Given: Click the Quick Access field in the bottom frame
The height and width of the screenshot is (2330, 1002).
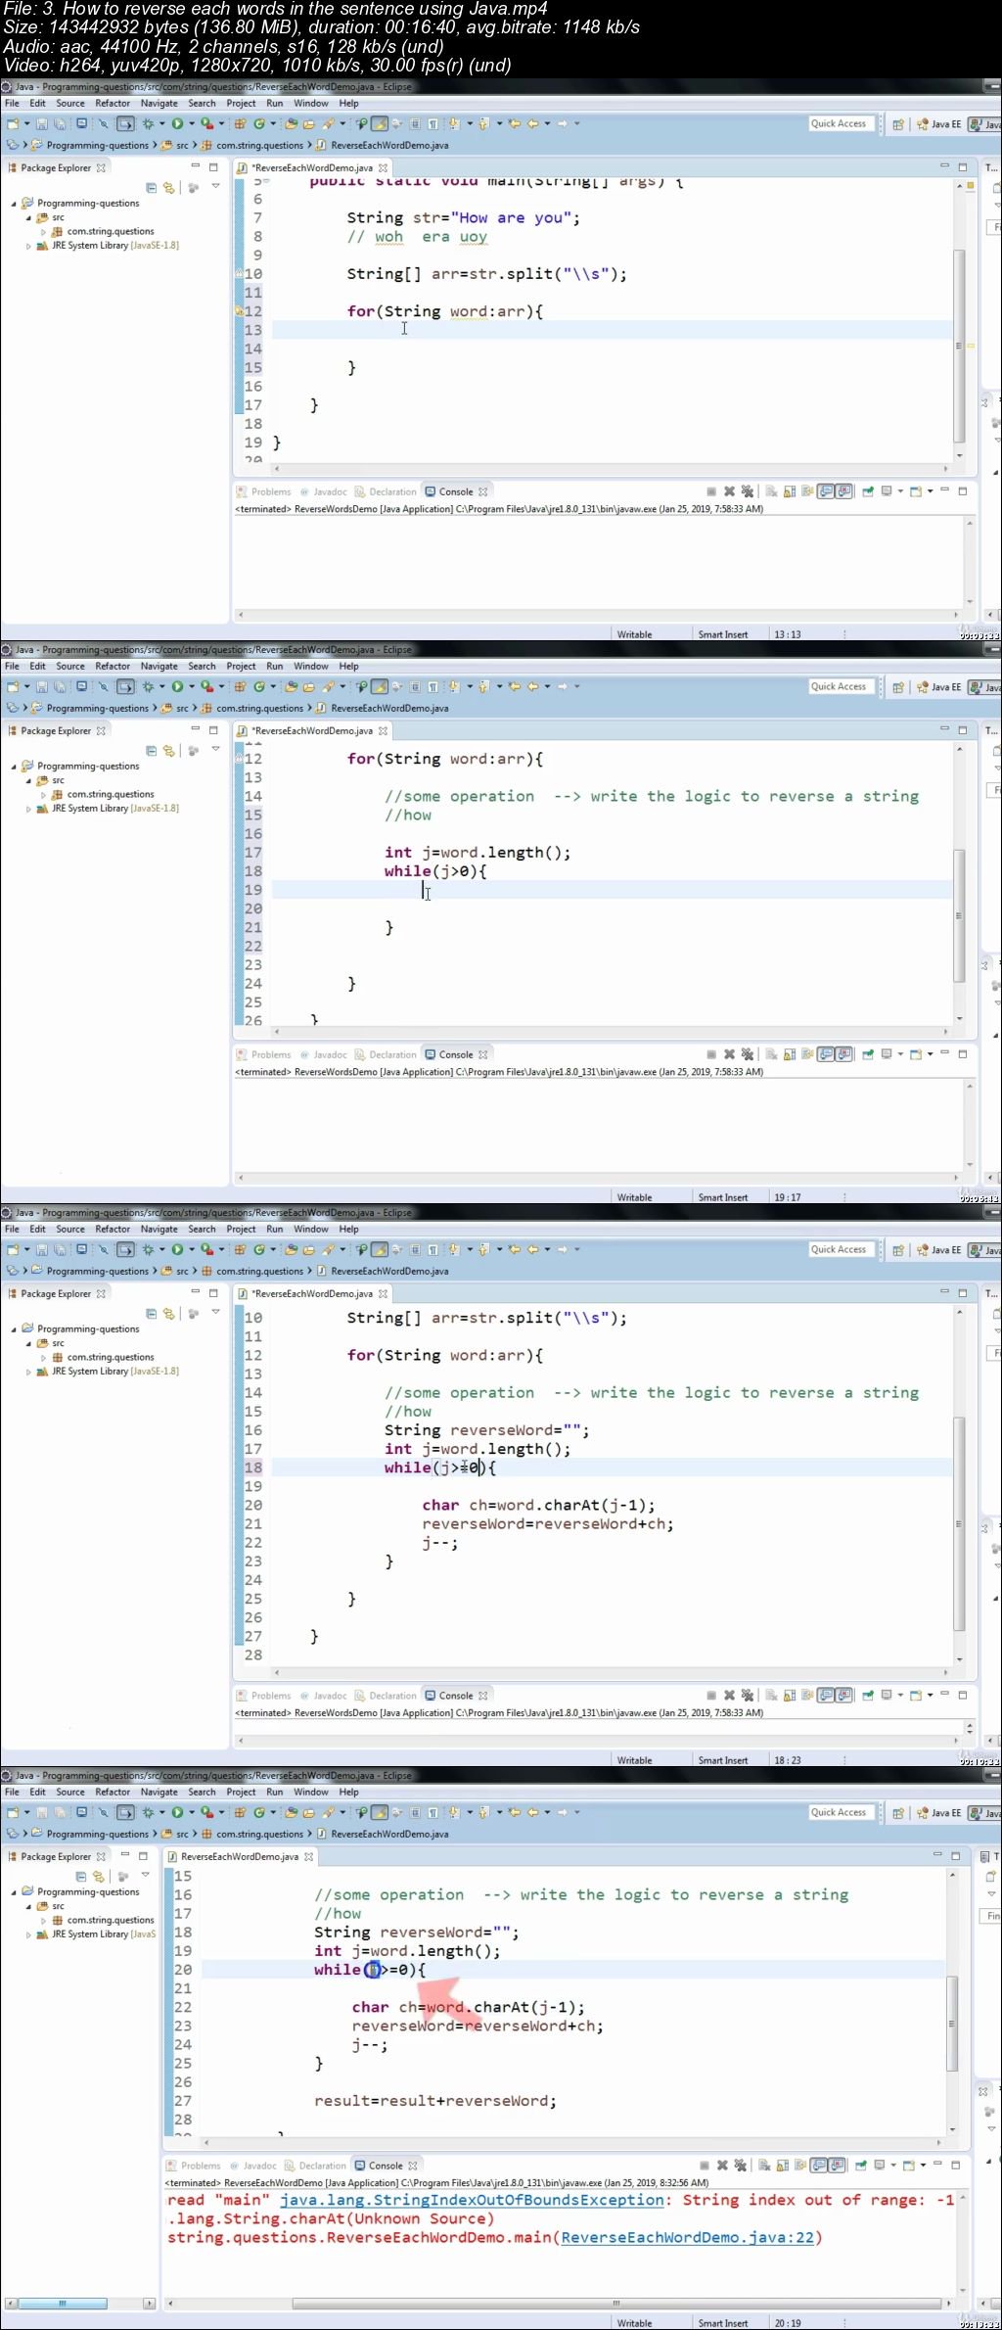Looking at the screenshot, I should [x=840, y=1812].
